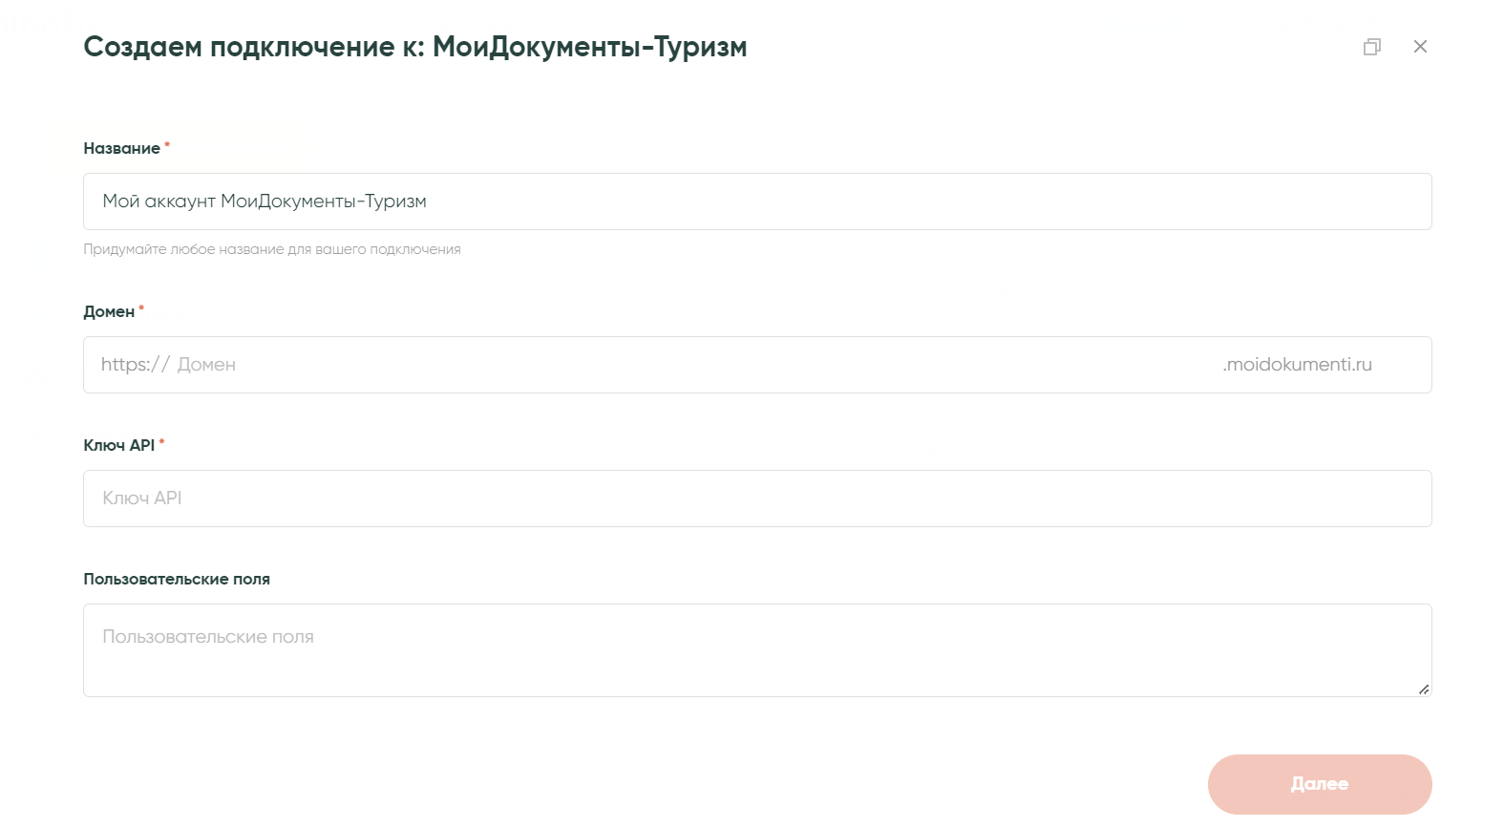Click the Пользовательские поля label

pyautogui.click(x=177, y=580)
